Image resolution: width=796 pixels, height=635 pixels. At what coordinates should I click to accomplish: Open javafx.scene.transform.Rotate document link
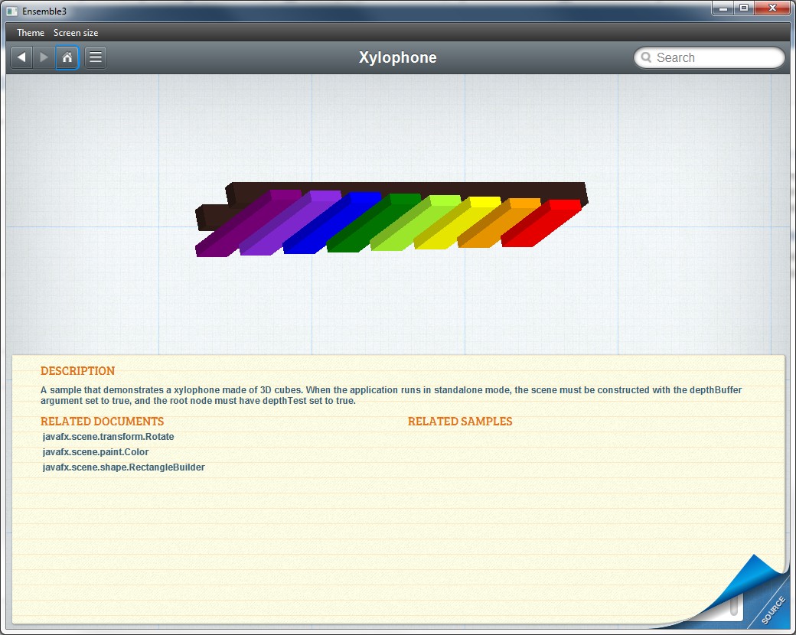(x=109, y=437)
